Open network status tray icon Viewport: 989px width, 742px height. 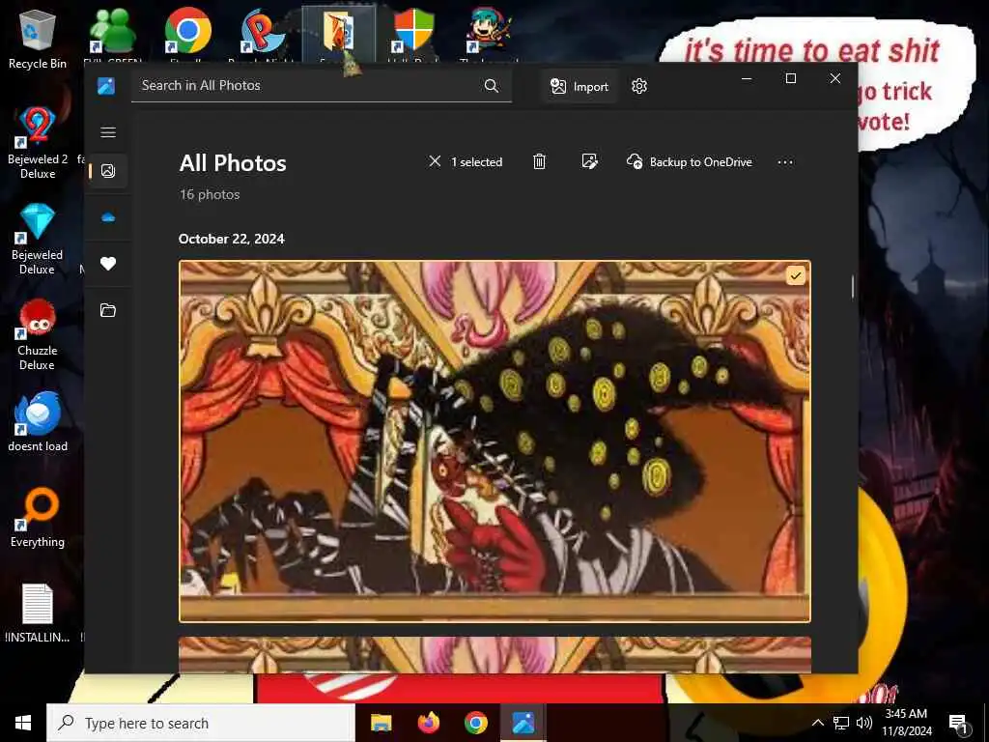pos(841,723)
